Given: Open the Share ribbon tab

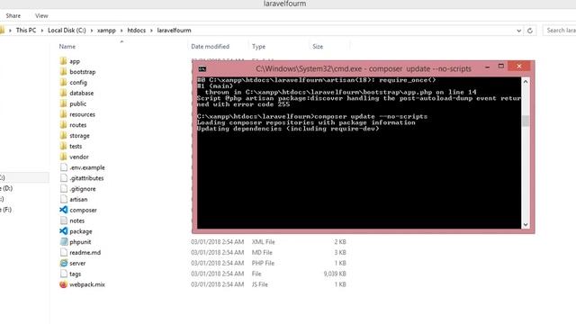Looking at the screenshot, I should click(13, 16).
